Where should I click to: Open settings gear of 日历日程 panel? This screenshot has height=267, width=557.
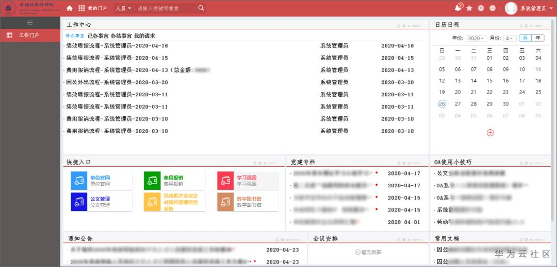526,26
